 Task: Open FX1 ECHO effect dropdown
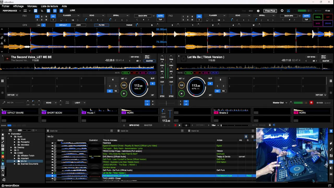(103, 16)
